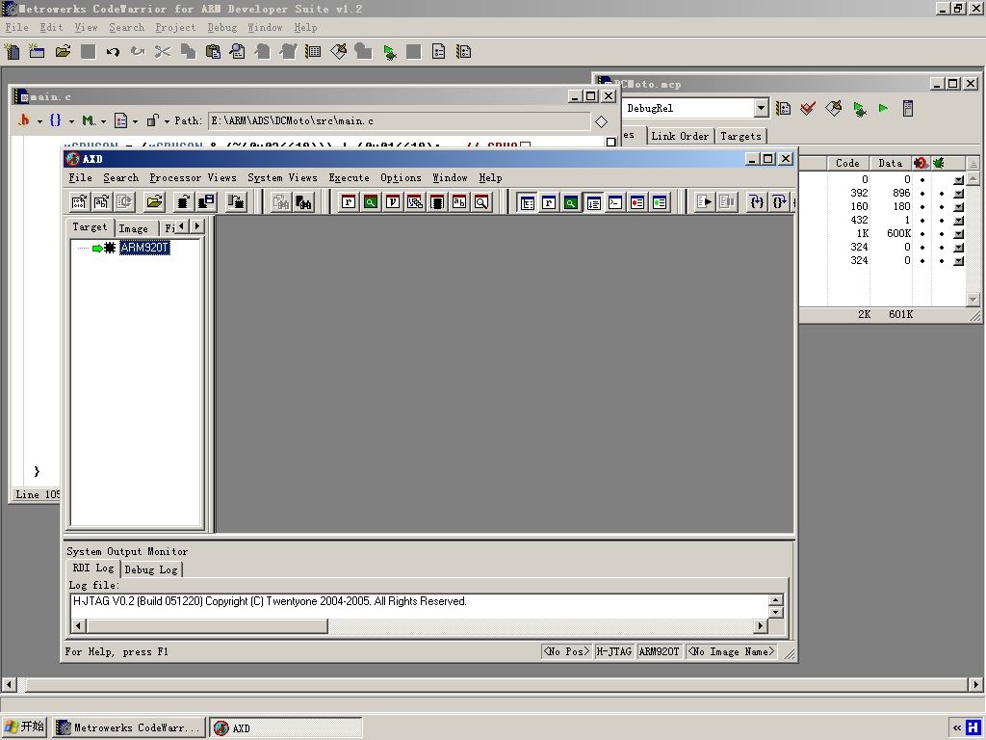The width and height of the screenshot is (986, 740).
Task: Click the red Synchronize Modification Dates checkmark icon
Action: coord(808,108)
